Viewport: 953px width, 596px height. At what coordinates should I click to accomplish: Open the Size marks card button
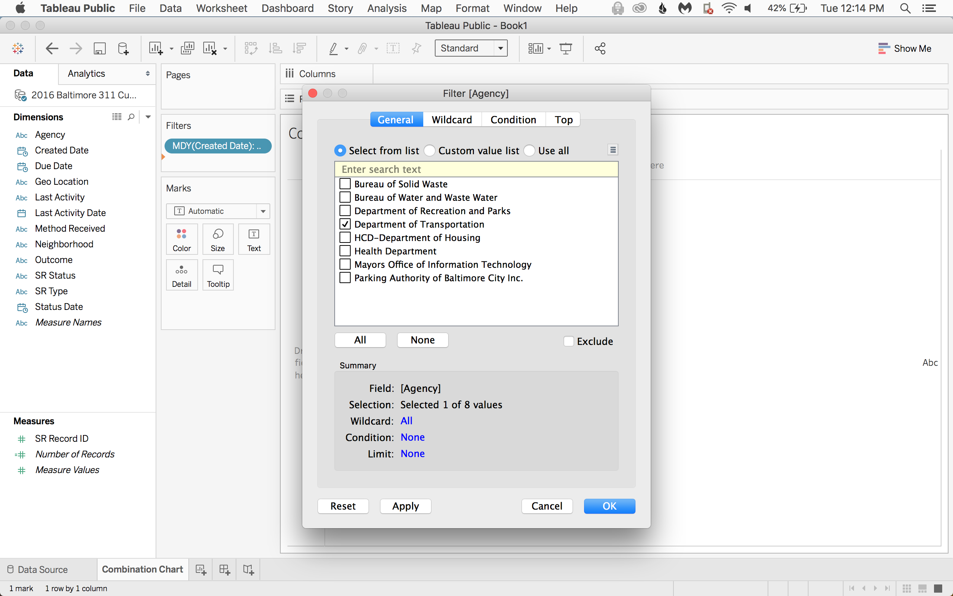tap(218, 239)
